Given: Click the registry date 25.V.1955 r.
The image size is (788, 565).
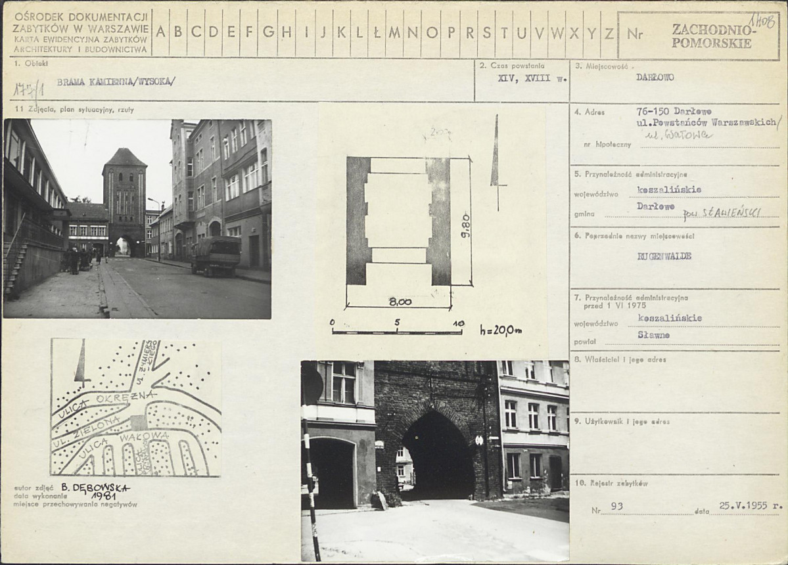Looking at the screenshot, I should [x=750, y=506].
